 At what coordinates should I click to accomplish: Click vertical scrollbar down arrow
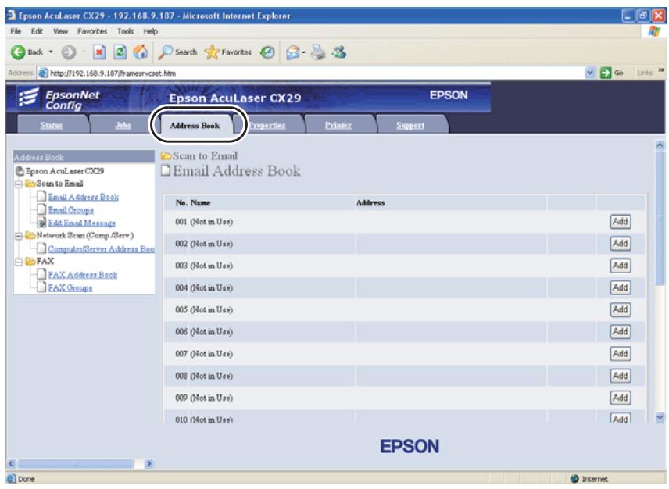click(x=660, y=417)
